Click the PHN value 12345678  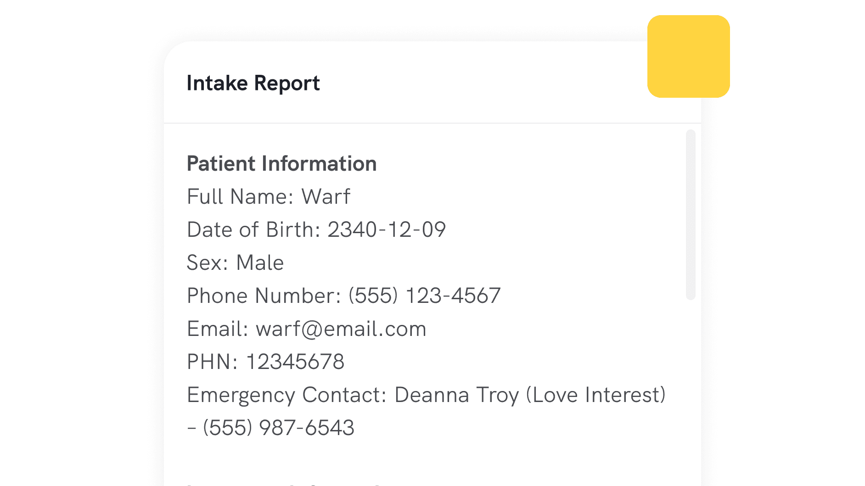click(x=295, y=362)
